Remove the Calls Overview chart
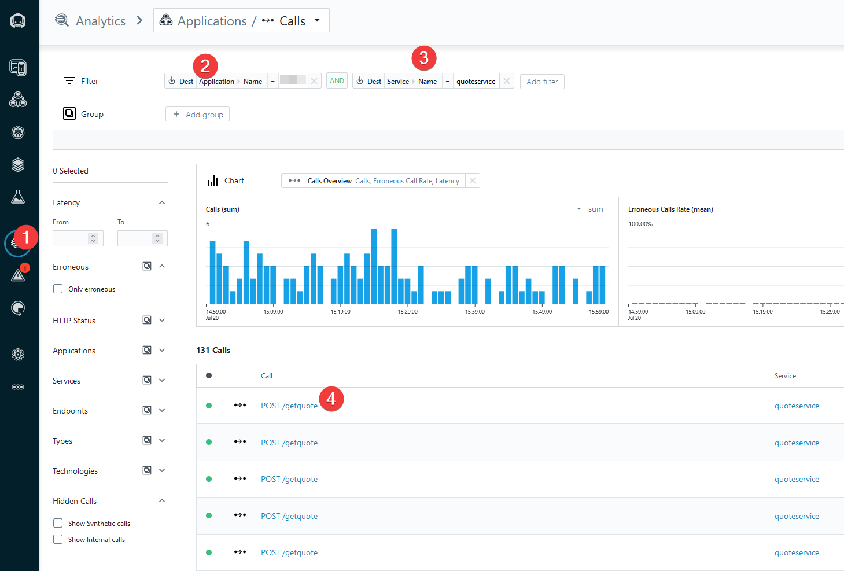The width and height of the screenshot is (844, 571). pos(473,180)
